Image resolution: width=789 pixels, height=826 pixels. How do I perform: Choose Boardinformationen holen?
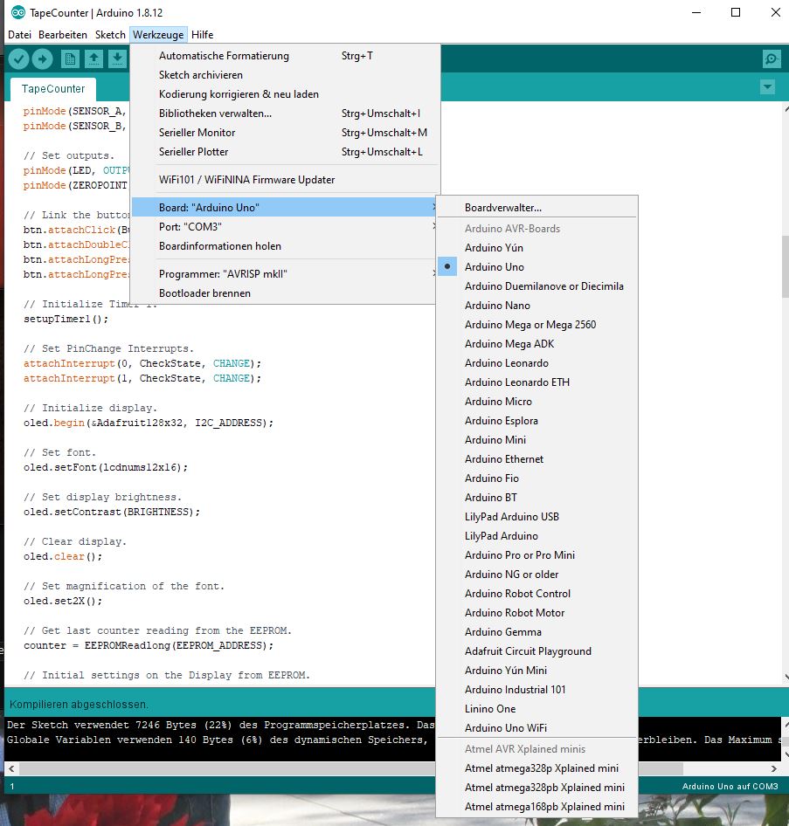(284, 246)
